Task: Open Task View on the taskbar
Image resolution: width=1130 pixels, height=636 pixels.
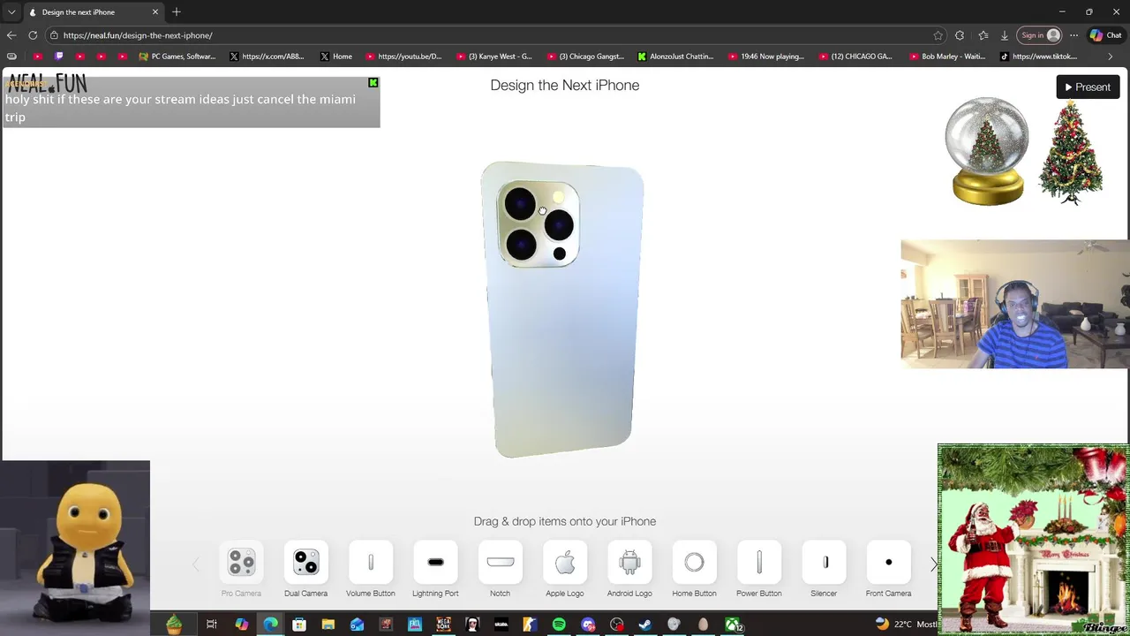Action: (212, 625)
